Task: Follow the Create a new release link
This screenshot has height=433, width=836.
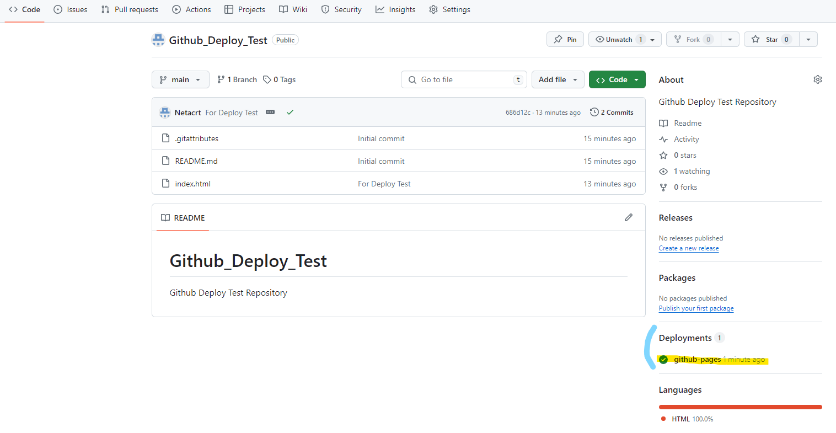Action: click(689, 248)
